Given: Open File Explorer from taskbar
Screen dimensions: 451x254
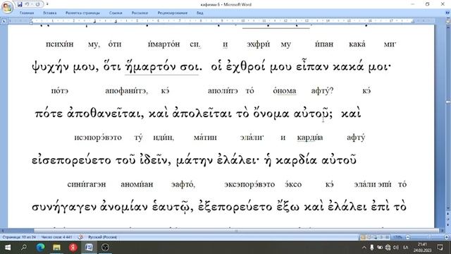Looking at the screenshot, I should 56,248.
